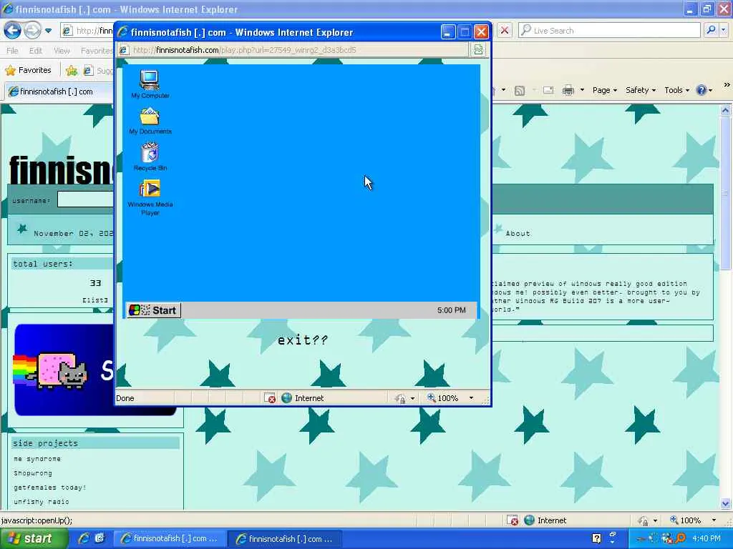Click the Live Search magnifier button

(x=711, y=31)
